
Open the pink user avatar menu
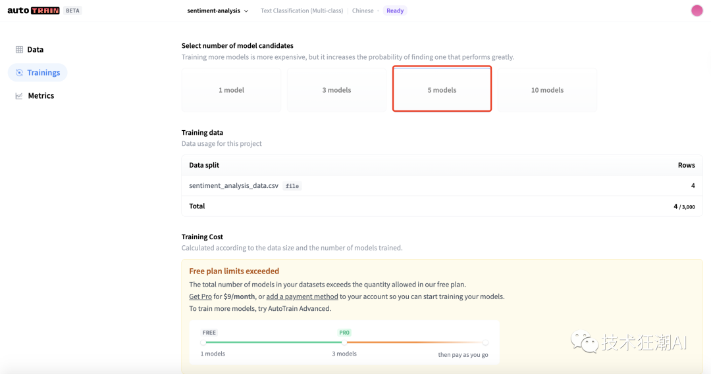click(x=697, y=11)
